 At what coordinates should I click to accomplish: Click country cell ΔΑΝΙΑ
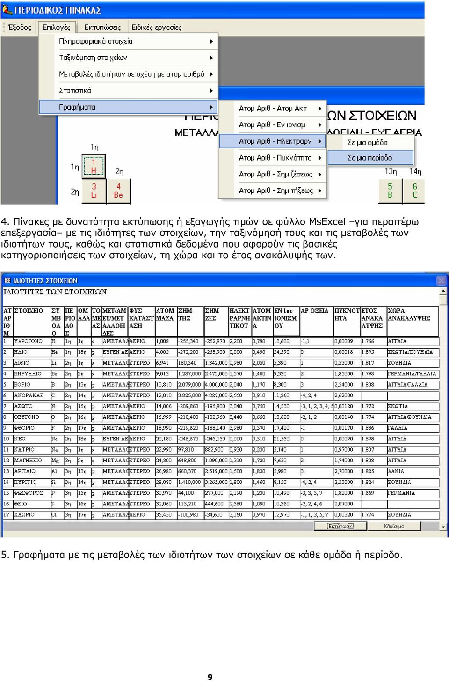click(x=413, y=472)
